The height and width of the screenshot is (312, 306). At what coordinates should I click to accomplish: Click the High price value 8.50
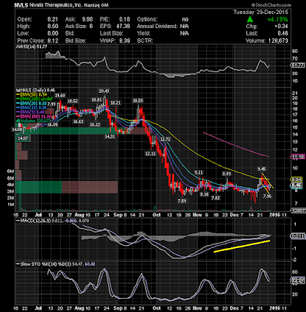click(x=53, y=27)
